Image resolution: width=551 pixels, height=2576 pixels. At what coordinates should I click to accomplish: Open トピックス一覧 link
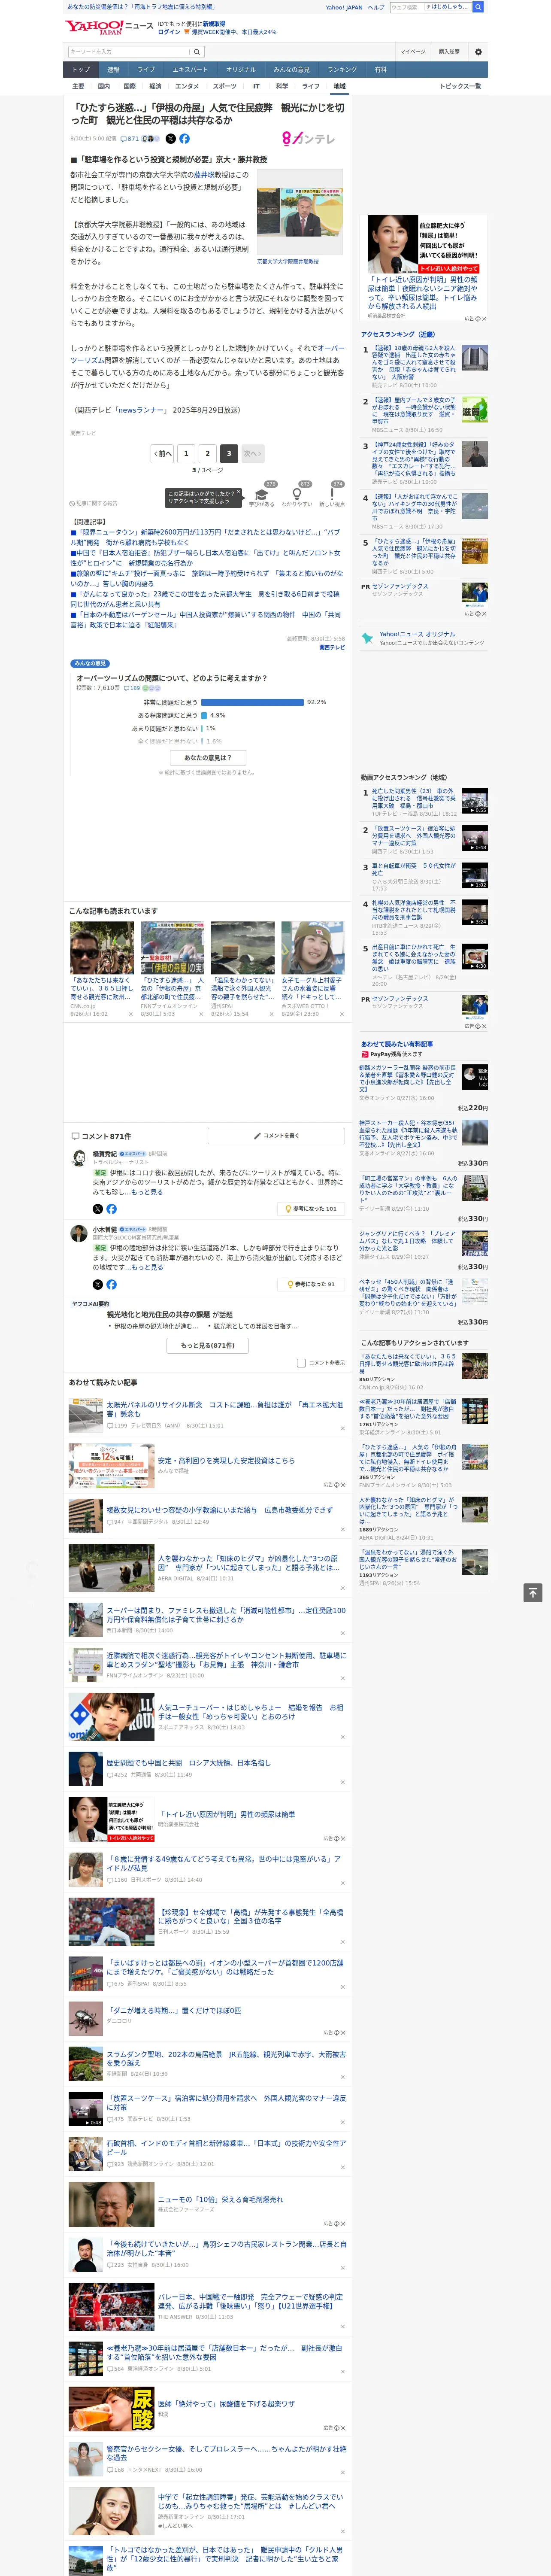point(460,86)
